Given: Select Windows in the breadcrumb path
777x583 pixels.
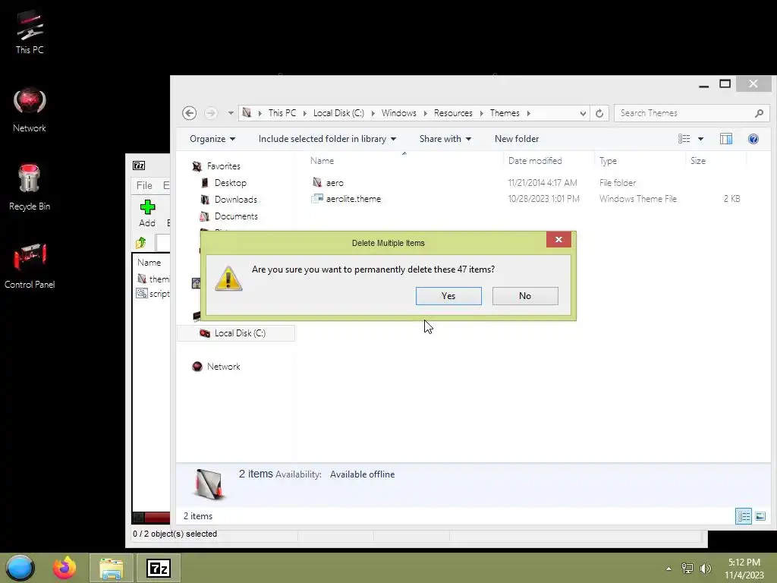Looking at the screenshot, I should 398,113.
